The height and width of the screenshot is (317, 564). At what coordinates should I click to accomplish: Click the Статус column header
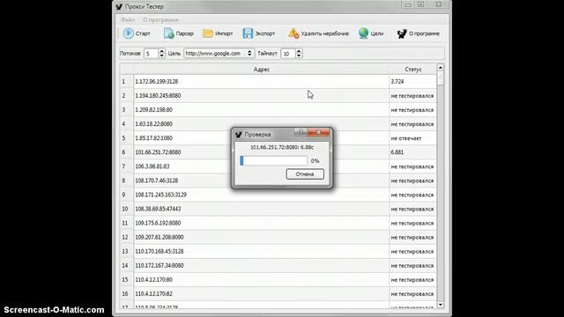coord(413,69)
